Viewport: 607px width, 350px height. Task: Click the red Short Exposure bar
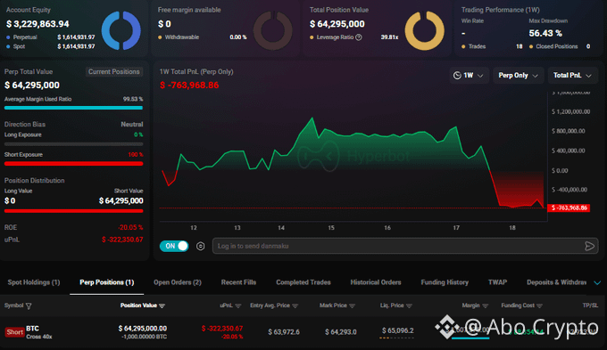click(73, 164)
